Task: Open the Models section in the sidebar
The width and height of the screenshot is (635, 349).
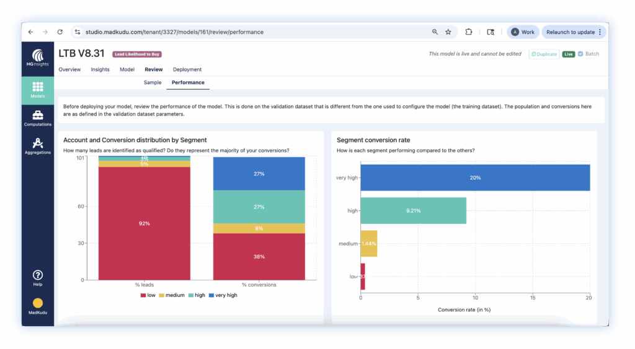Action: 37,90
